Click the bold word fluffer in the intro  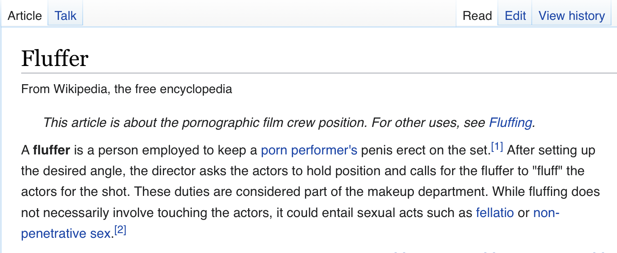click(x=51, y=150)
